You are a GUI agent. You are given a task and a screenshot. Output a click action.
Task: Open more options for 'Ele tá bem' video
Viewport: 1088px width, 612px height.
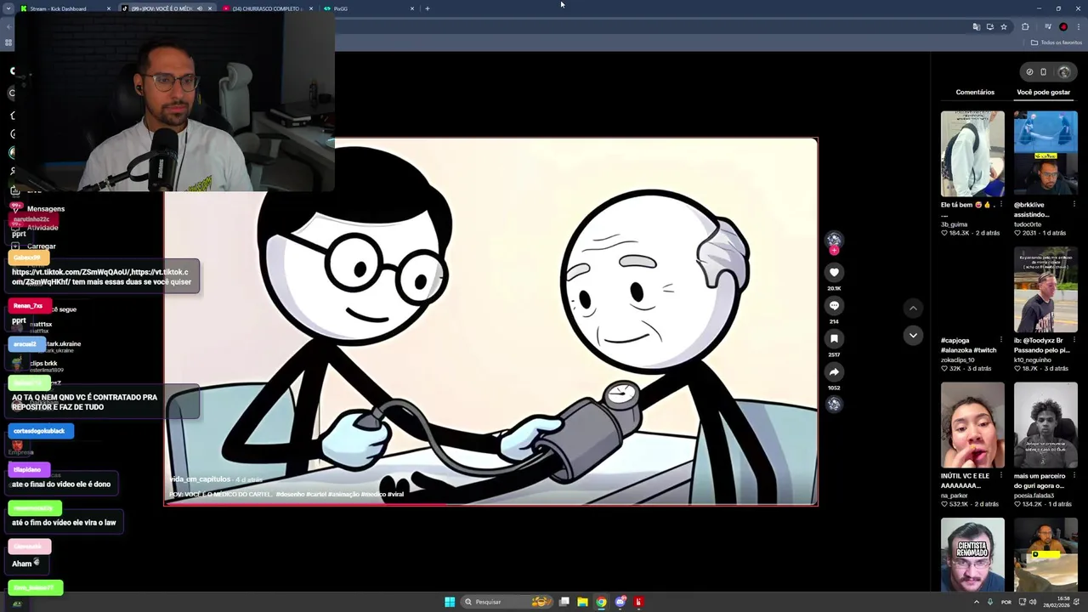[x=1000, y=205]
